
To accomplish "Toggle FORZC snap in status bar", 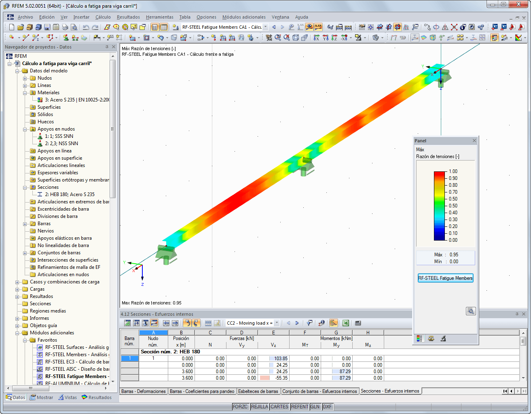I will [x=240, y=407].
